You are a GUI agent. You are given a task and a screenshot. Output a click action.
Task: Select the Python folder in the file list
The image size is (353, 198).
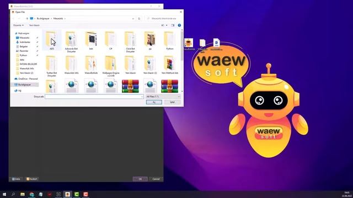coord(169,40)
